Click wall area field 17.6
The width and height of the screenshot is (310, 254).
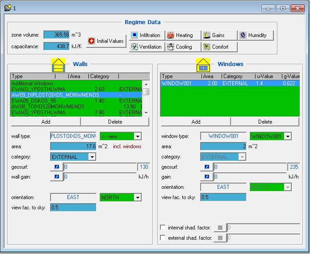[x=73, y=146]
